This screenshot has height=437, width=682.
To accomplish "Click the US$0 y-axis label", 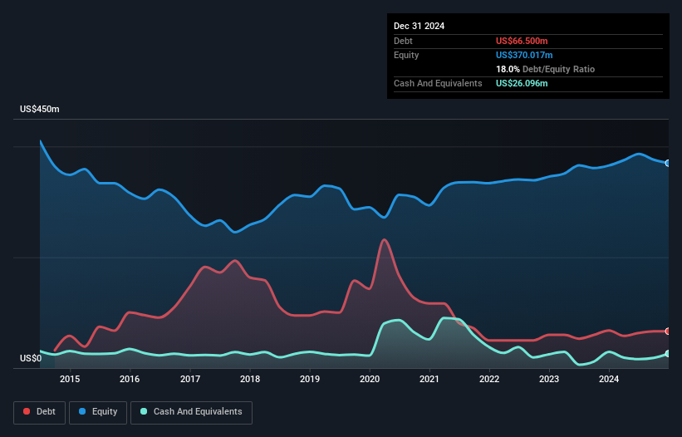I will [31, 358].
